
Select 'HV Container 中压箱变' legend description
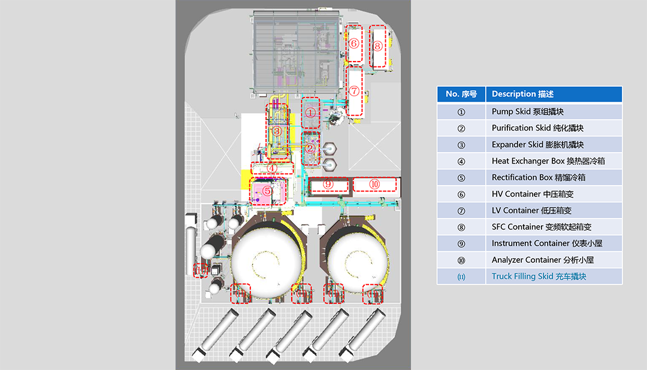pyautogui.click(x=531, y=194)
